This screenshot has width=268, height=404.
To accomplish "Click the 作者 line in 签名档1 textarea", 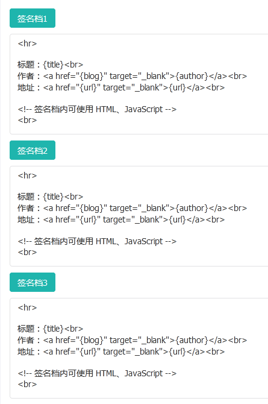I will pyautogui.click(x=132, y=76).
